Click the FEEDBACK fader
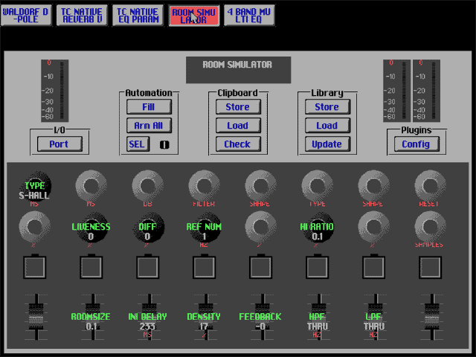The width and height of the screenshot is (476, 357). (x=263, y=317)
